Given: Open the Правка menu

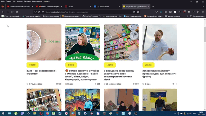Looking at the screenshot, I should pos(9,1).
